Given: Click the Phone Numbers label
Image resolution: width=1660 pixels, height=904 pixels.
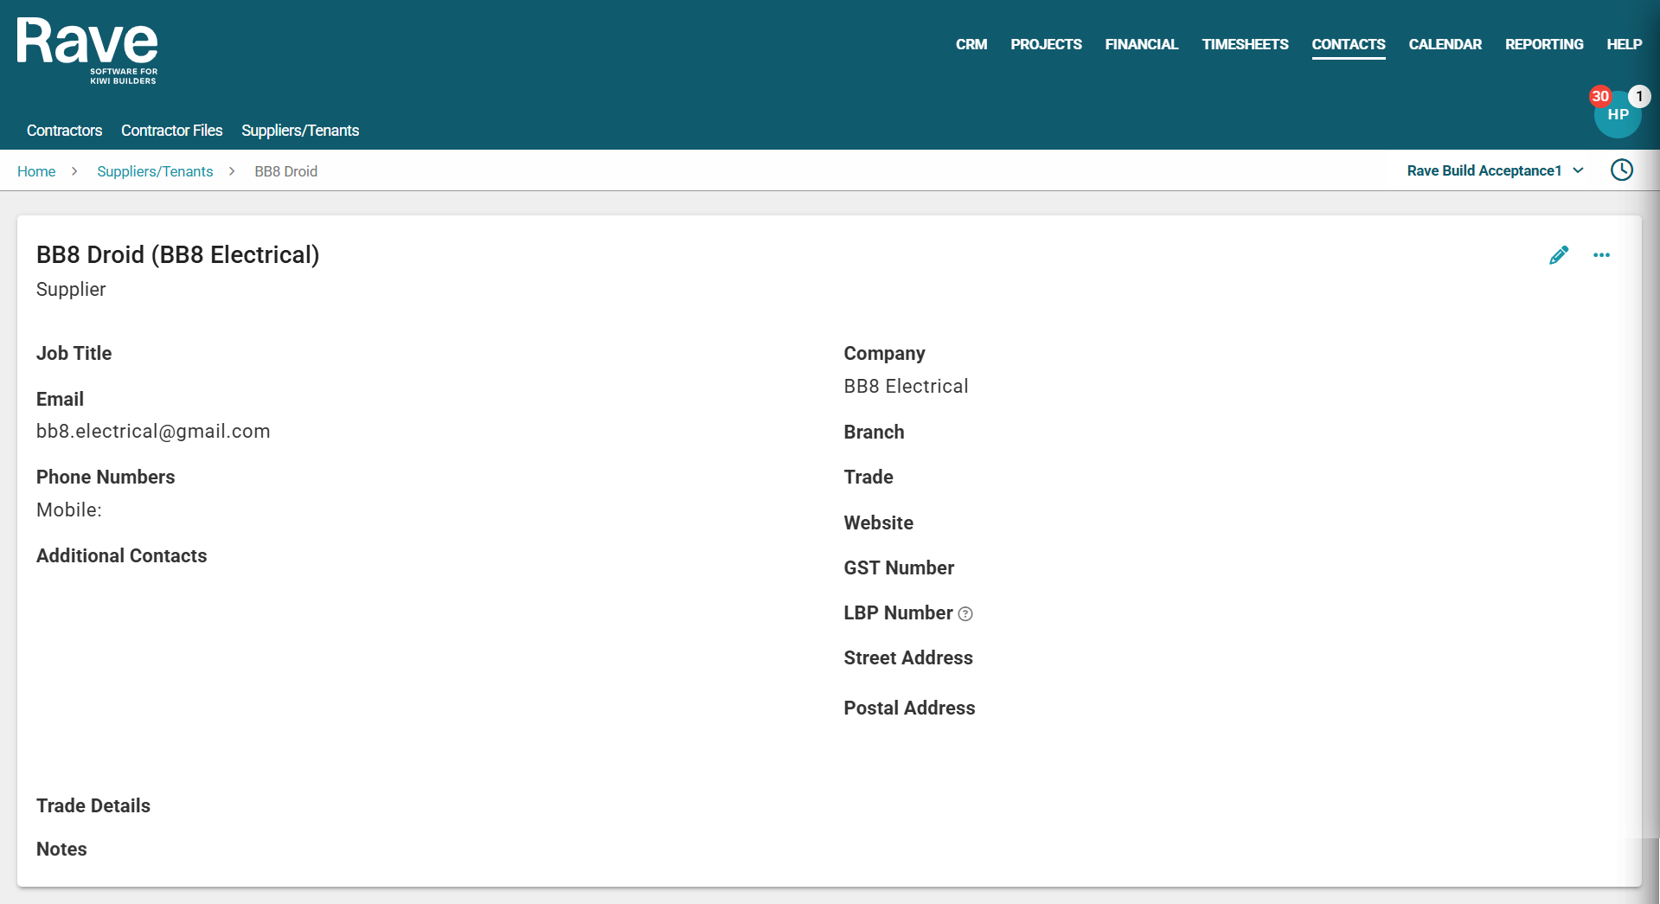Looking at the screenshot, I should click(106, 478).
